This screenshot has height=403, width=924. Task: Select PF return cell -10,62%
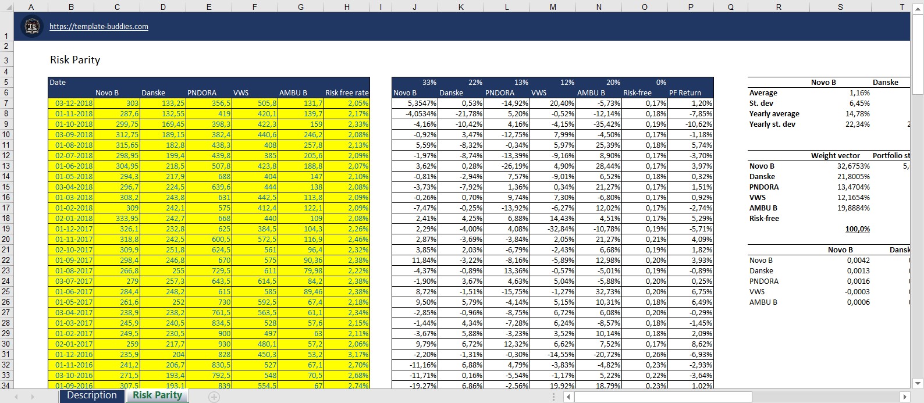691,124
